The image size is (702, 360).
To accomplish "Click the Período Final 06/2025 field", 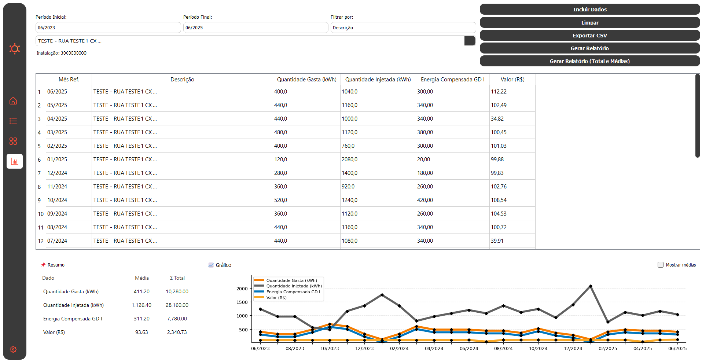I will (256, 27).
